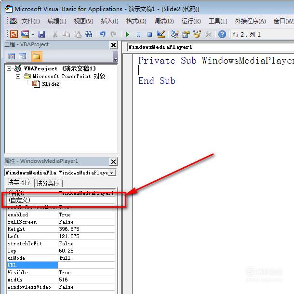This screenshot has width=294, height=294.
Task: Click the stretchToFit value False
Action: point(86,243)
